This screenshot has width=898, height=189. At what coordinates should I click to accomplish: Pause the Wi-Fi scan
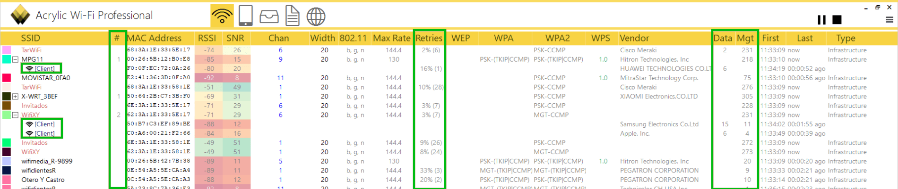click(821, 20)
